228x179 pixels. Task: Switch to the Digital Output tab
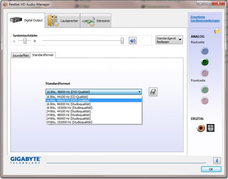(26, 20)
